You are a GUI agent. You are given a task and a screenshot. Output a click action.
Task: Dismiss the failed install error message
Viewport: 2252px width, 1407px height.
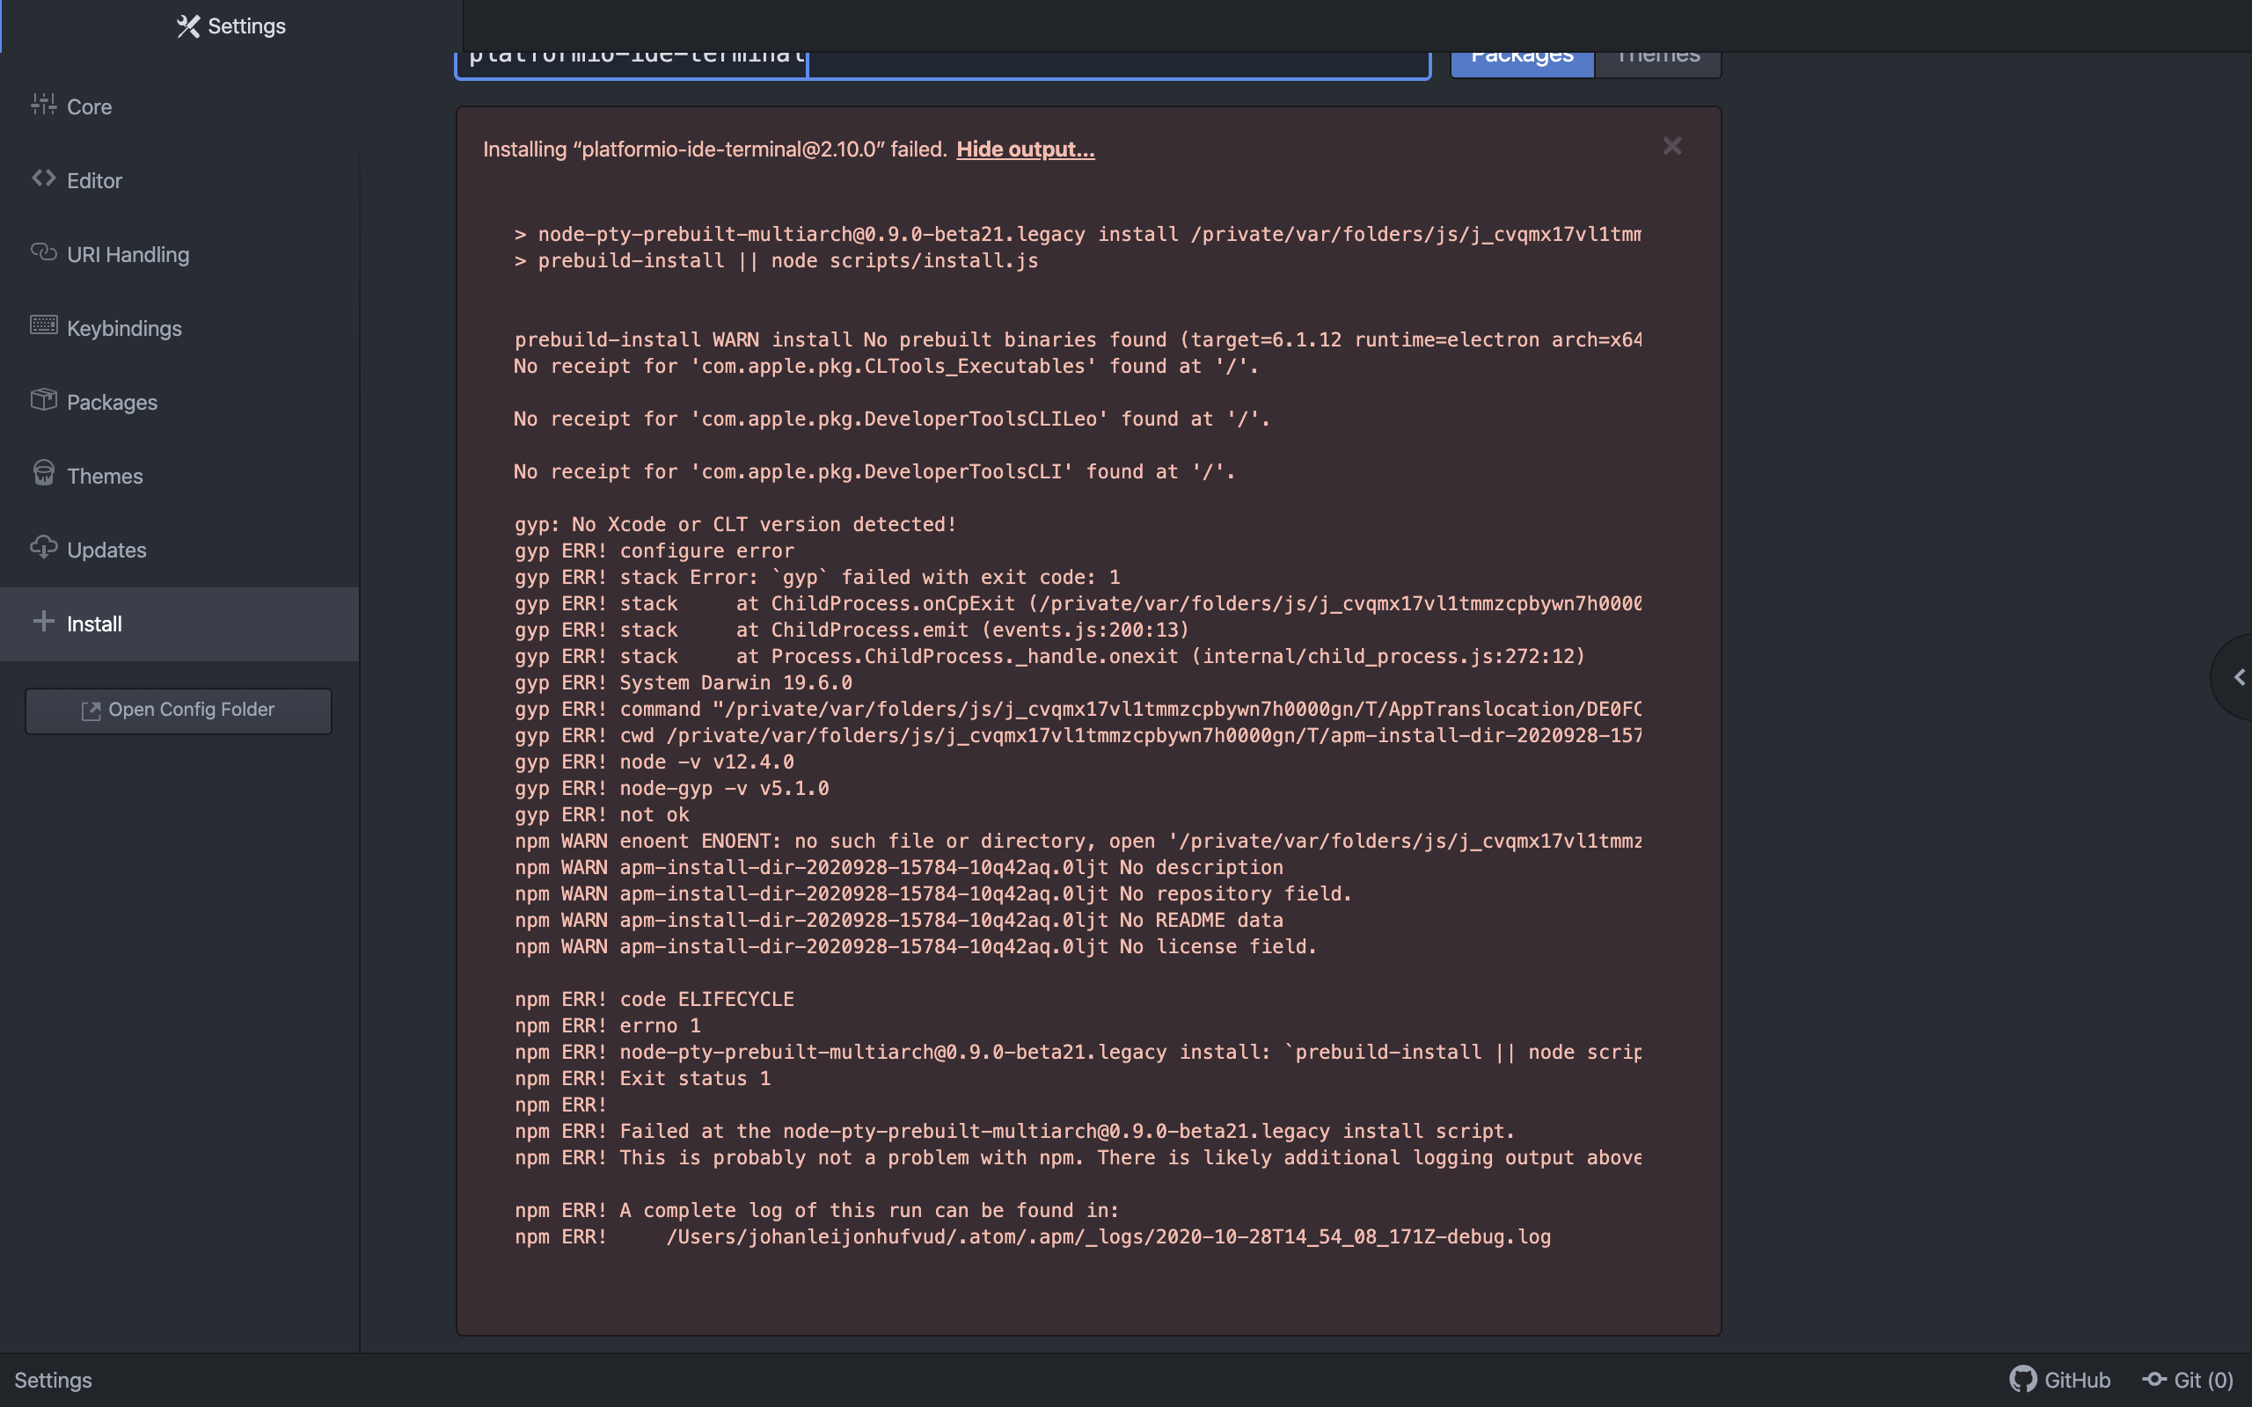[1672, 146]
